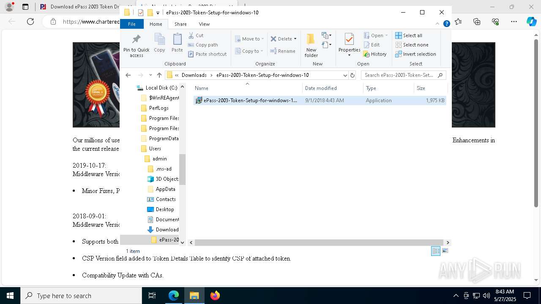Click Open in the ribbon
This screenshot has width=541, height=304.
pyautogui.click(x=373, y=35)
